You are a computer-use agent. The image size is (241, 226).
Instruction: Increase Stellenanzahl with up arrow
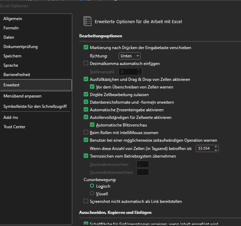[x=139, y=70]
